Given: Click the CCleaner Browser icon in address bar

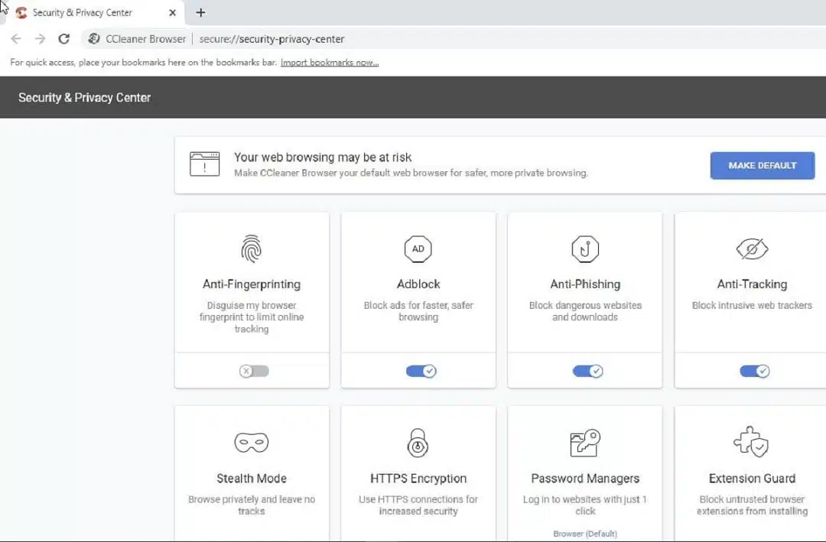Looking at the screenshot, I should click(x=93, y=38).
